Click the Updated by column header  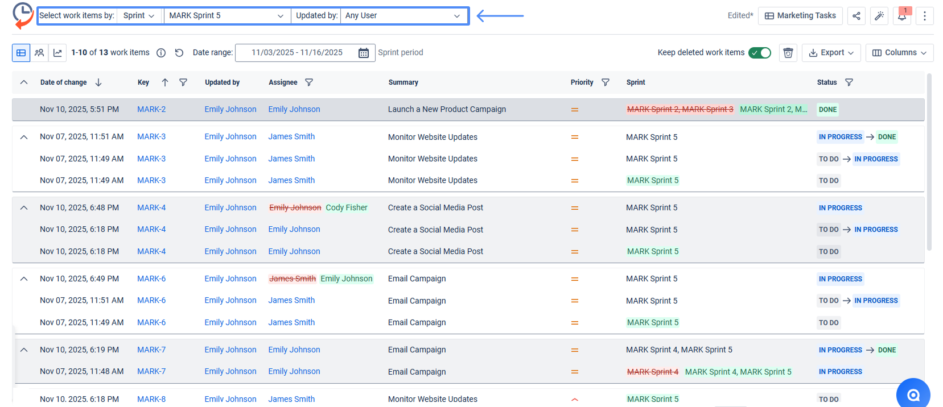pos(223,82)
